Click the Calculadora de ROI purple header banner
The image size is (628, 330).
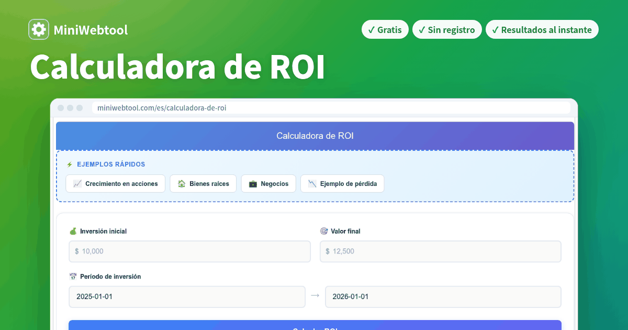(x=315, y=136)
